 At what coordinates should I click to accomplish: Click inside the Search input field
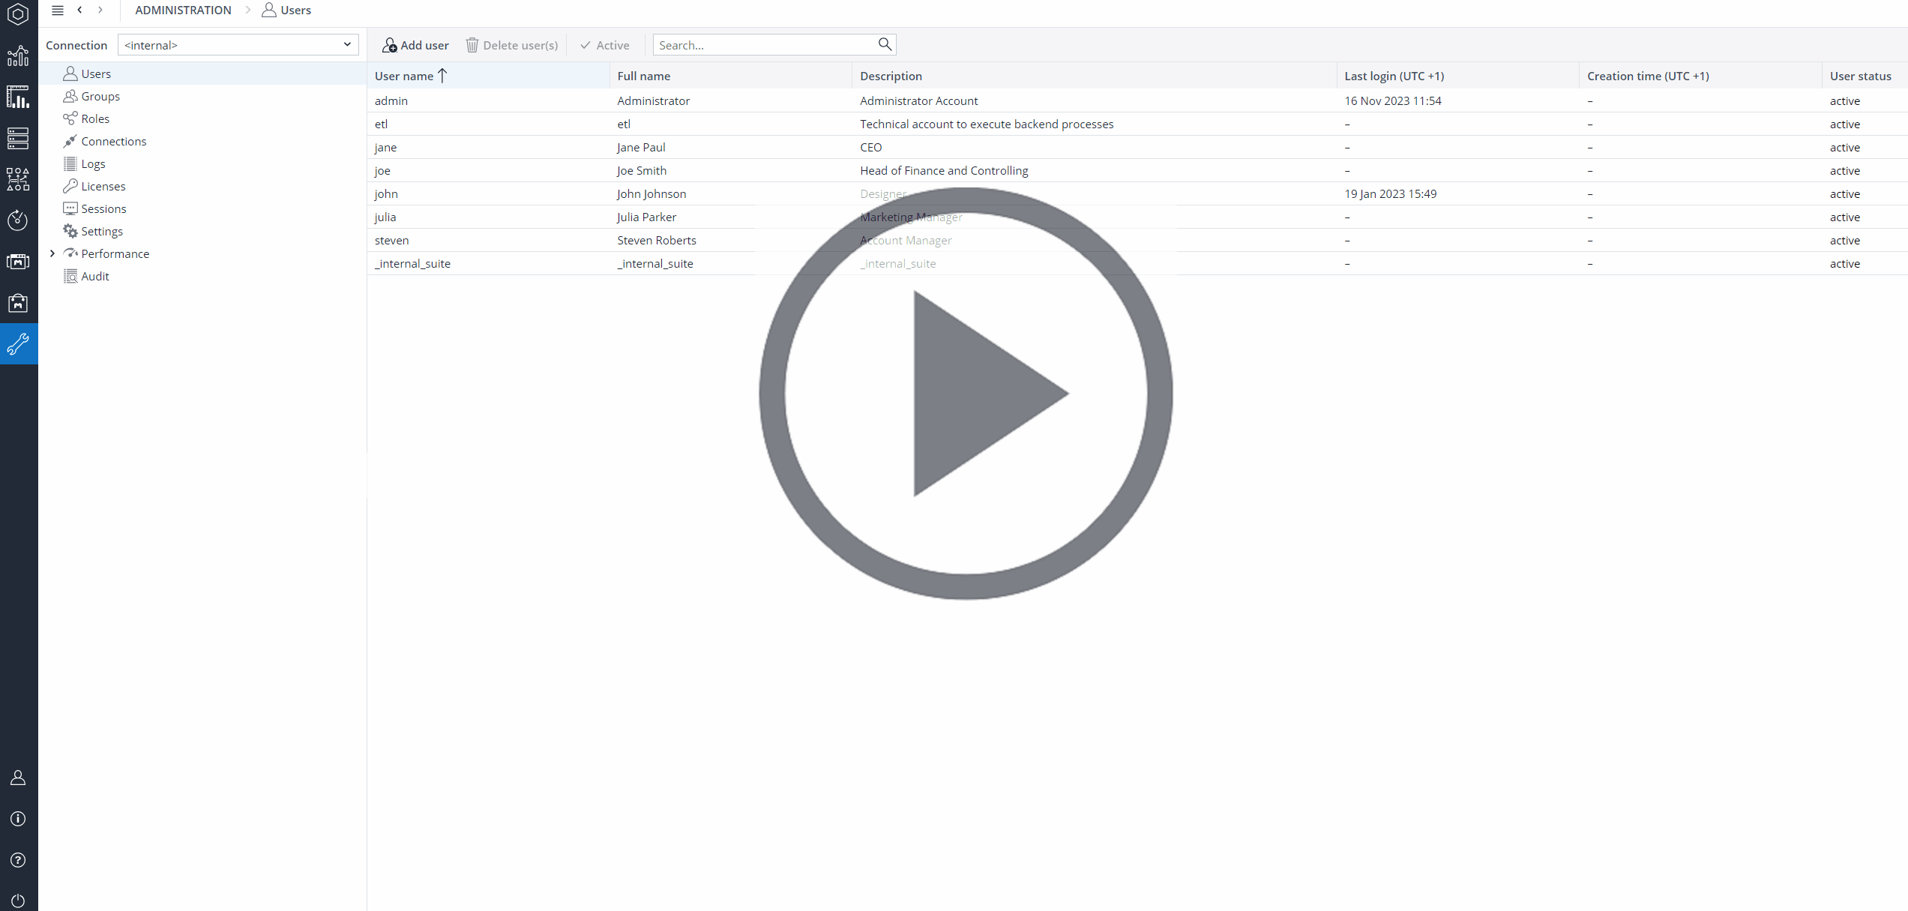click(765, 45)
